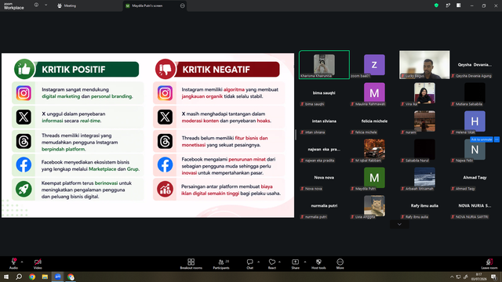Grab the divider handle beside shared screen
The width and height of the screenshot is (502, 282).
(296, 135)
